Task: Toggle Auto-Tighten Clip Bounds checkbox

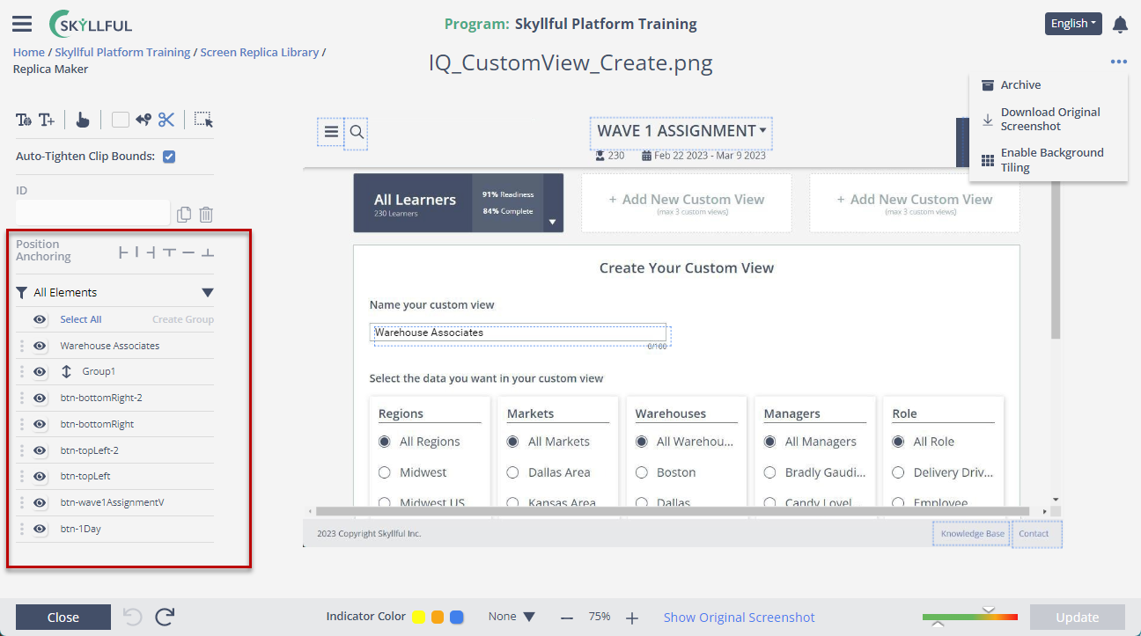Action: [169, 157]
